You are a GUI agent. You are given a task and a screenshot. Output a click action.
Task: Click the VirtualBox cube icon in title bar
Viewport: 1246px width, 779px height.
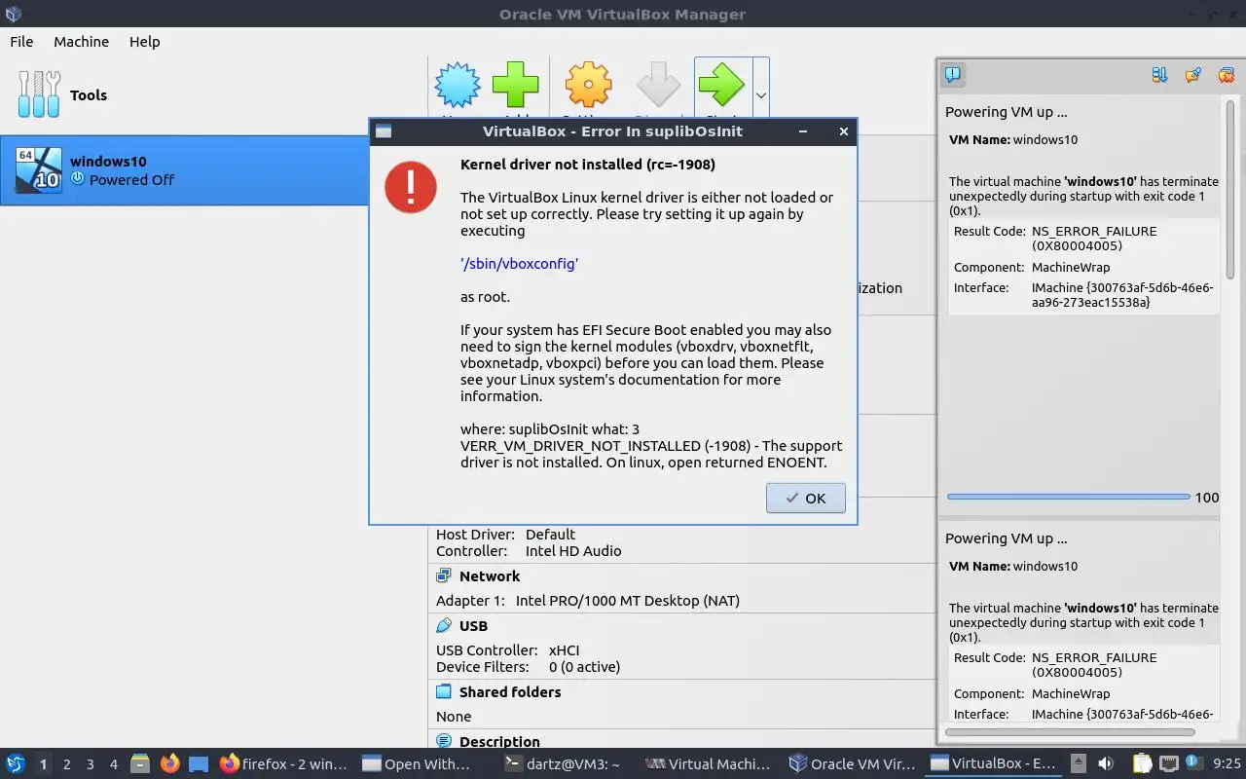[x=12, y=14]
